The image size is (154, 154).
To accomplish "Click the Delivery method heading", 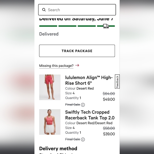I will [58, 148].
